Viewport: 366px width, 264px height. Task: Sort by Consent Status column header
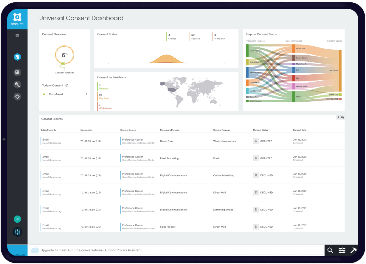coord(260,130)
